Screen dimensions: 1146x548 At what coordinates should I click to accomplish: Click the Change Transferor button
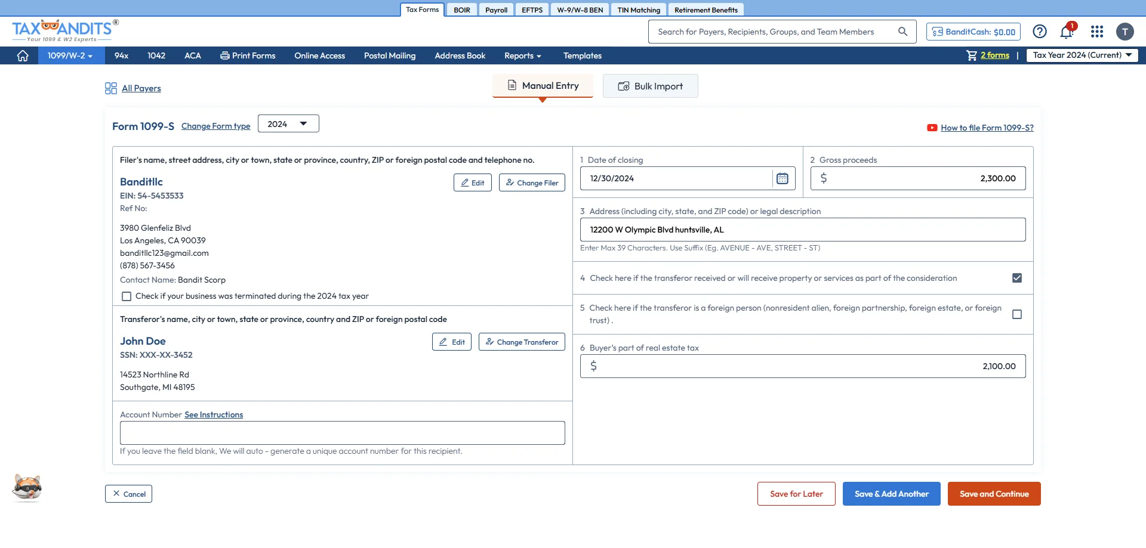[x=522, y=342]
